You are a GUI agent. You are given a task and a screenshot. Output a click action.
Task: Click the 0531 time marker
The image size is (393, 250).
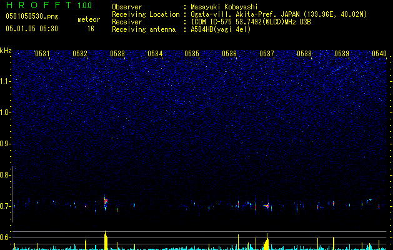(x=42, y=54)
